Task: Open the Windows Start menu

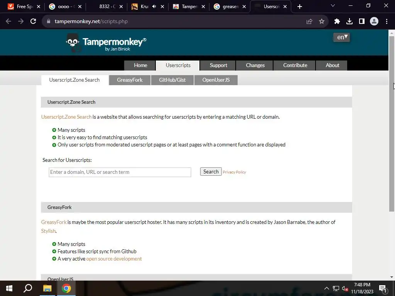Action: [9, 288]
